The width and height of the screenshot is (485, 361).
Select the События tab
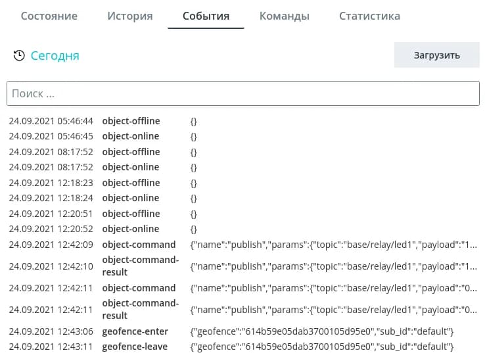(x=206, y=16)
